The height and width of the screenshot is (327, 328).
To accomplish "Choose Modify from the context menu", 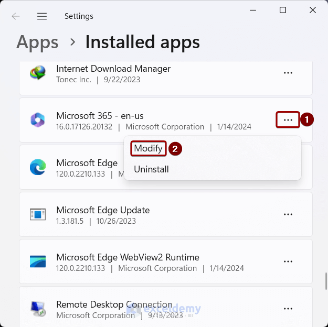I will 149,148.
